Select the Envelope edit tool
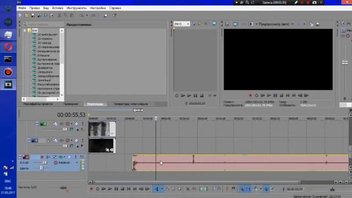The width and height of the screenshot is (352, 198). coord(167,189)
